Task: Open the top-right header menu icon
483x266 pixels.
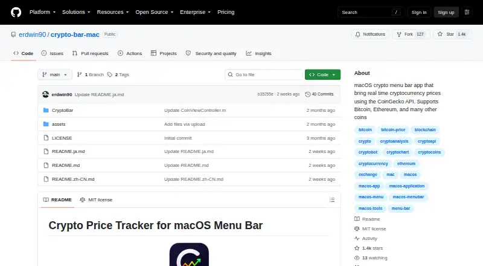Action: pos(467,12)
